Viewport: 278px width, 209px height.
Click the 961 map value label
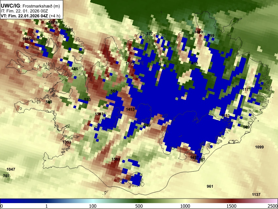pos(210,186)
